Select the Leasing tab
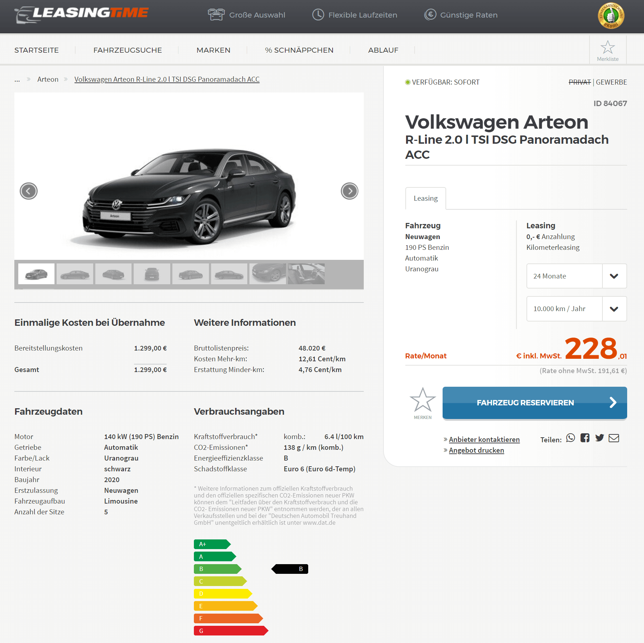The height and width of the screenshot is (643, 644). click(425, 198)
